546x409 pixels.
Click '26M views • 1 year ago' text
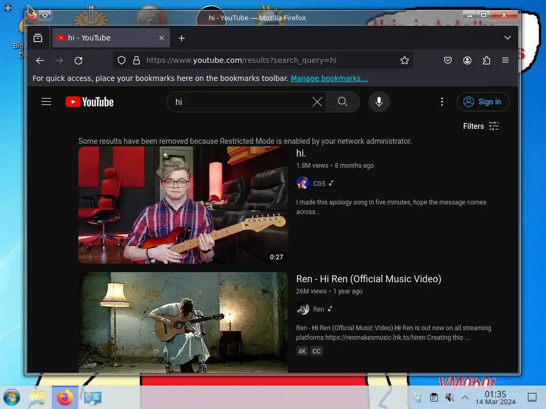[329, 291]
